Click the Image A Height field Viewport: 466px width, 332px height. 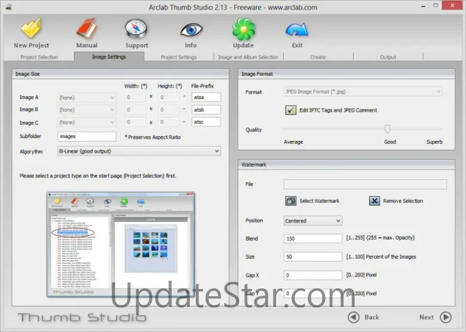[x=168, y=97]
